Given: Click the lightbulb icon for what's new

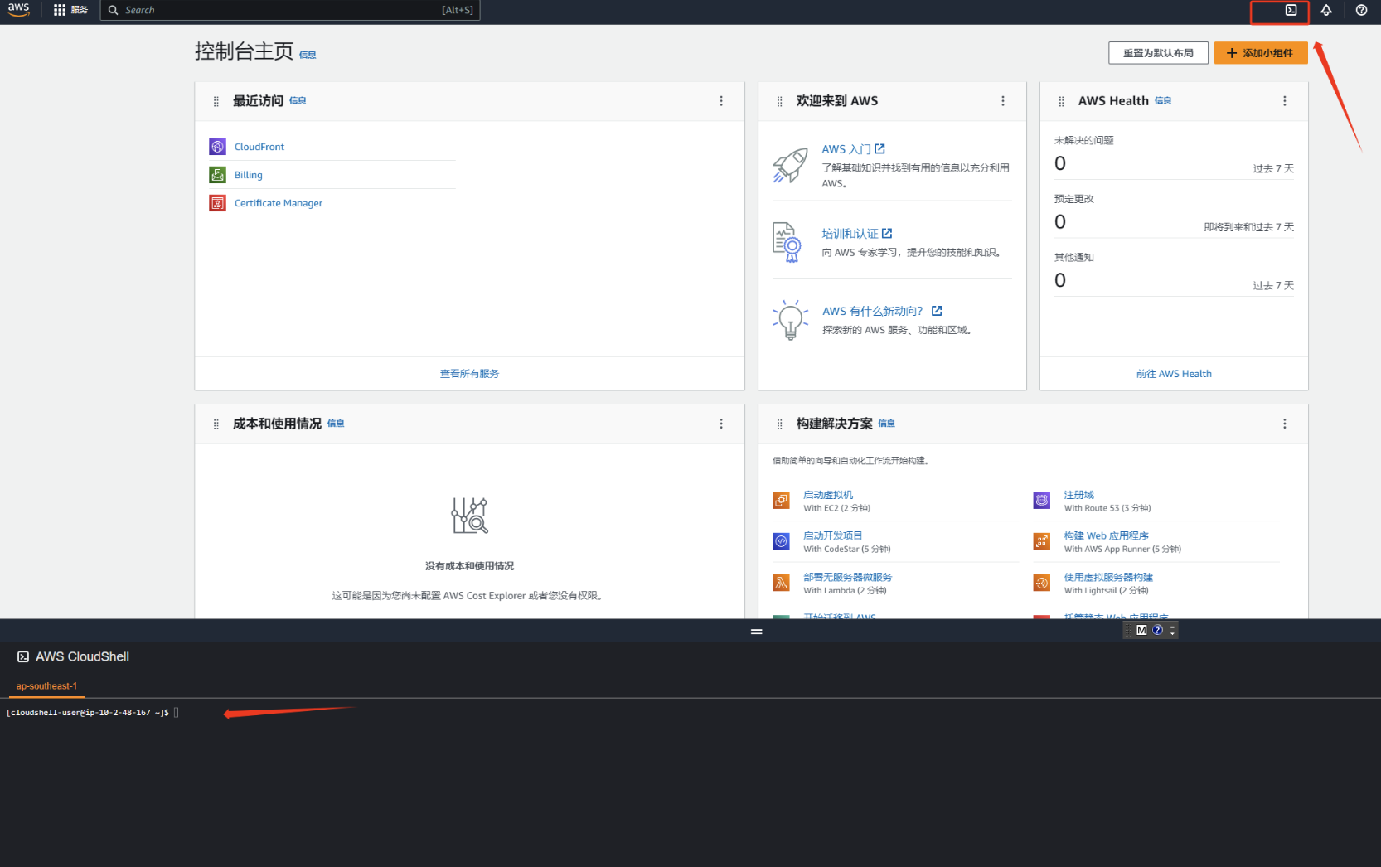Looking at the screenshot, I should coord(790,320).
